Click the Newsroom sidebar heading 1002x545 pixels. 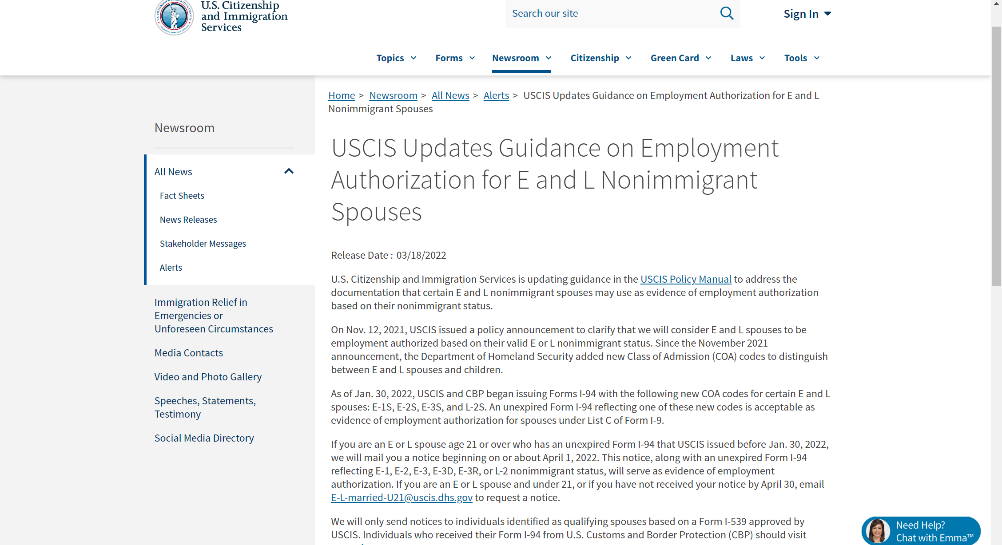click(184, 128)
